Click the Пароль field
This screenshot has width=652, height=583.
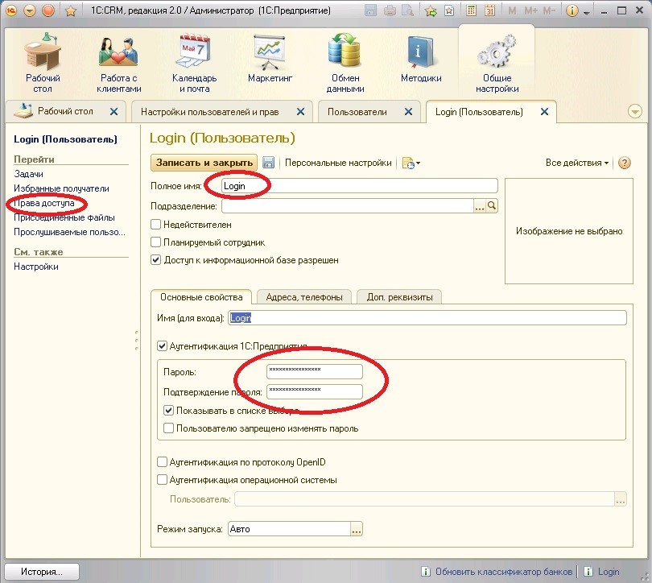click(315, 371)
